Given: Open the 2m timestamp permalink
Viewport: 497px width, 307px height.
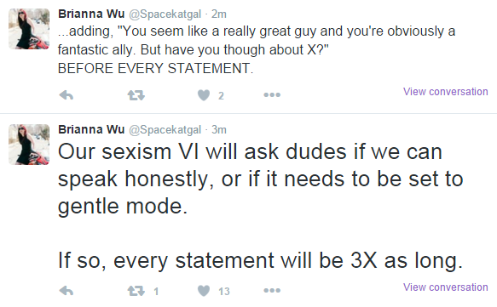Looking at the screenshot, I should pyautogui.click(x=219, y=14).
